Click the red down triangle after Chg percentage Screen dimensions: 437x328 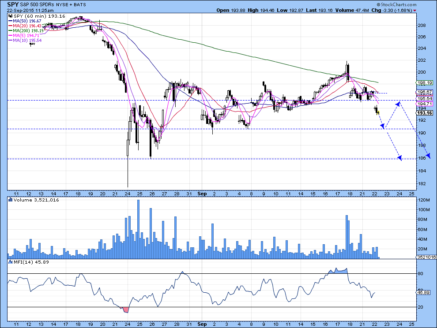point(415,11)
